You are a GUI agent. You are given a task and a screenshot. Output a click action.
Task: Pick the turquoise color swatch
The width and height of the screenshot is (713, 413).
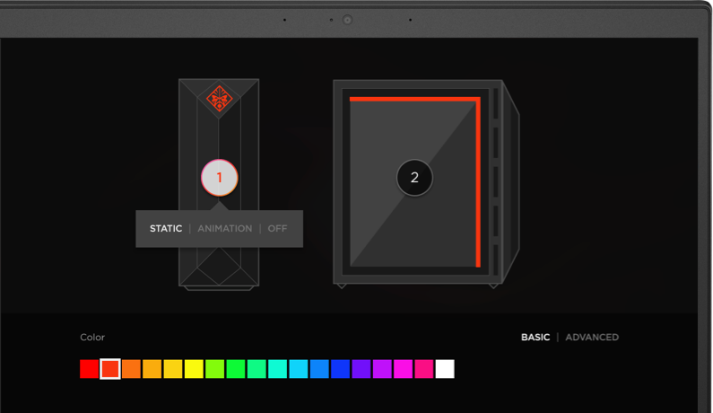pyautogui.click(x=277, y=369)
